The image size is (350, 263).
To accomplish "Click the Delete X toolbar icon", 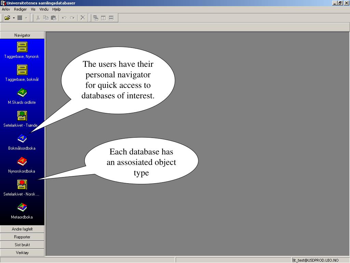I will click(83, 18).
